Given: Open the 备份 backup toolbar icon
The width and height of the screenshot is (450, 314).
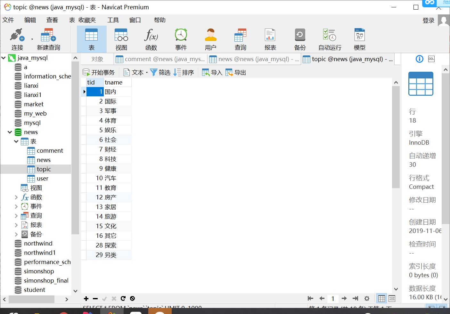Looking at the screenshot, I should [300, 39].
